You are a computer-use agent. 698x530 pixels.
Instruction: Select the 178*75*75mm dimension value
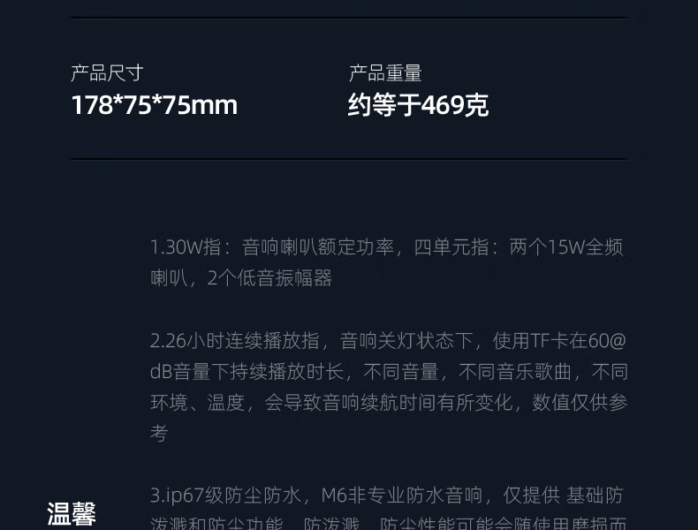pyautogui.click(x=154, y=105)
